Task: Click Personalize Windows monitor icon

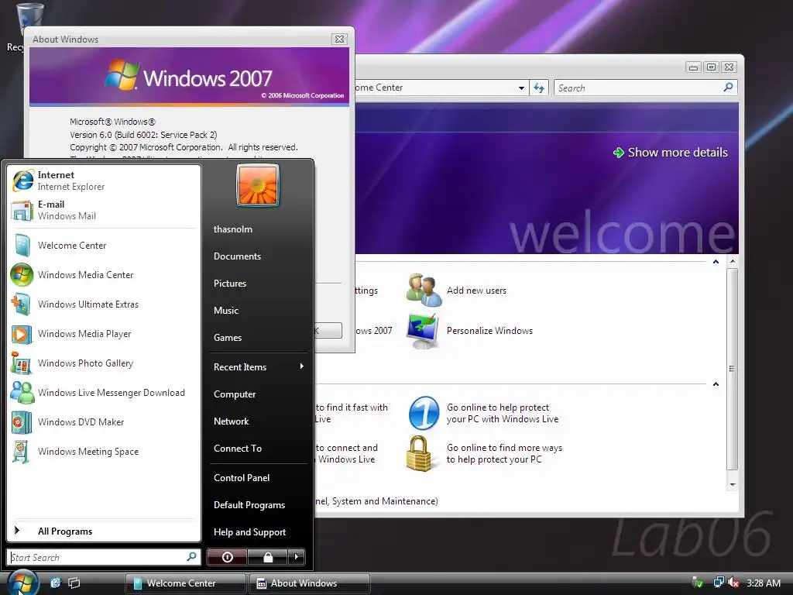Action: pos(424,331)
